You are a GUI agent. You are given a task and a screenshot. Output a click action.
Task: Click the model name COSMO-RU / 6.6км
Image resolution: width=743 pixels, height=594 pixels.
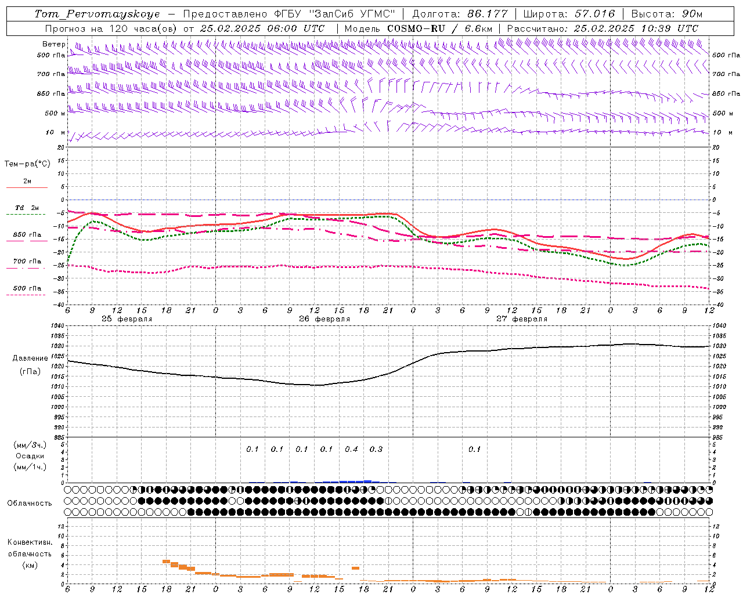(x=439, y=28)
